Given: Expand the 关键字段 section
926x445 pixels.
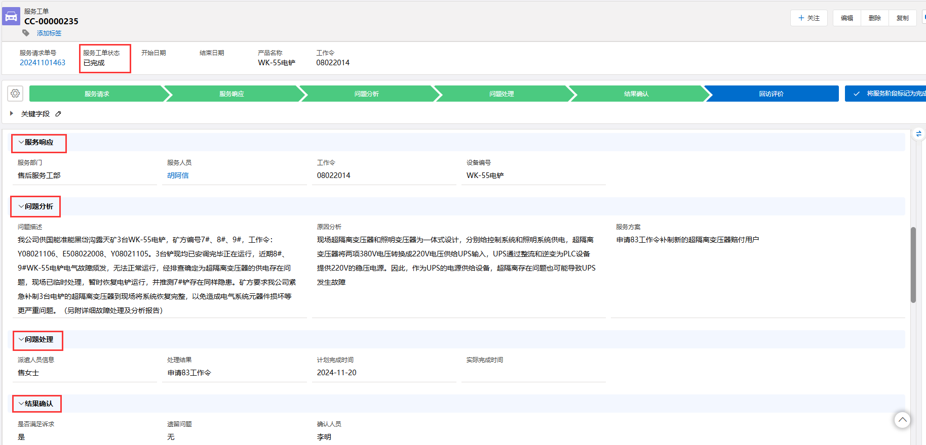Looking at the screenshot, I should pyautogui.click(x=12, y=114).
